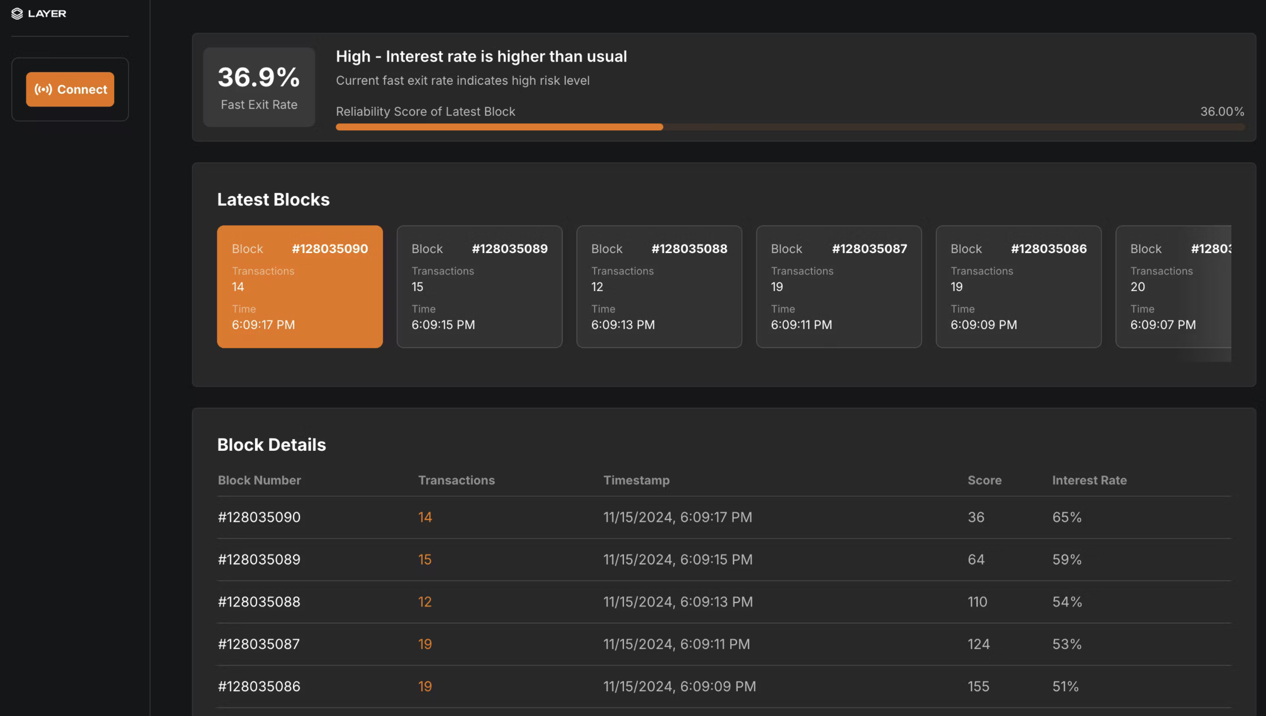Click the orange transaction count 15 in the table
Screen dimensions: 1266x716
point(424,560)
